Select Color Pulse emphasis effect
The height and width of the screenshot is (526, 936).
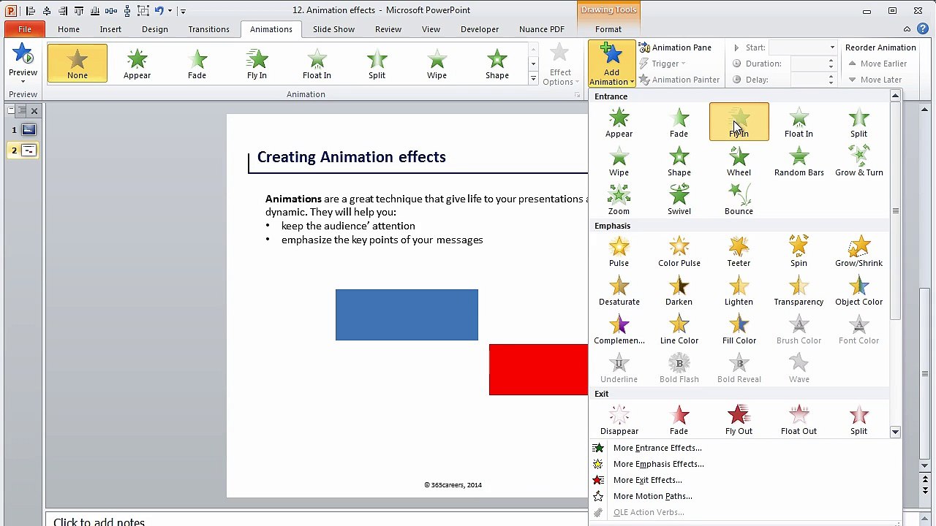(x=679, y=251)
